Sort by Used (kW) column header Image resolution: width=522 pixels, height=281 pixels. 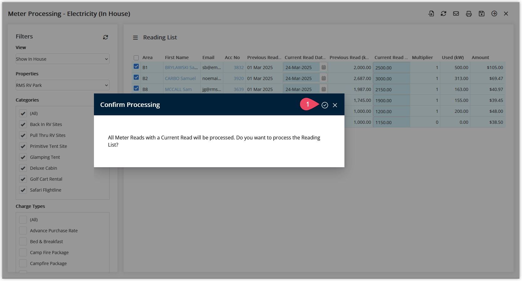tap(453, 58)
